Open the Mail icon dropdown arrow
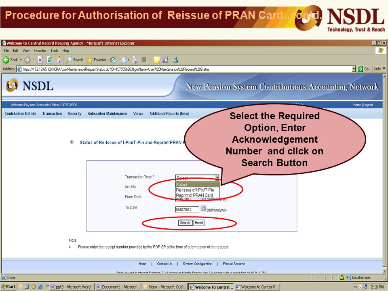388x291 pixels. click(129, 60)
